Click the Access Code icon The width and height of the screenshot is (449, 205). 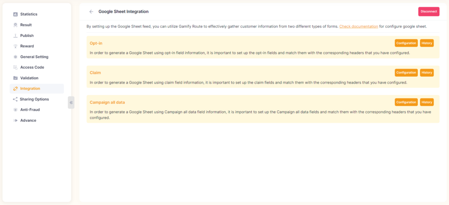[x=15, y=67]
